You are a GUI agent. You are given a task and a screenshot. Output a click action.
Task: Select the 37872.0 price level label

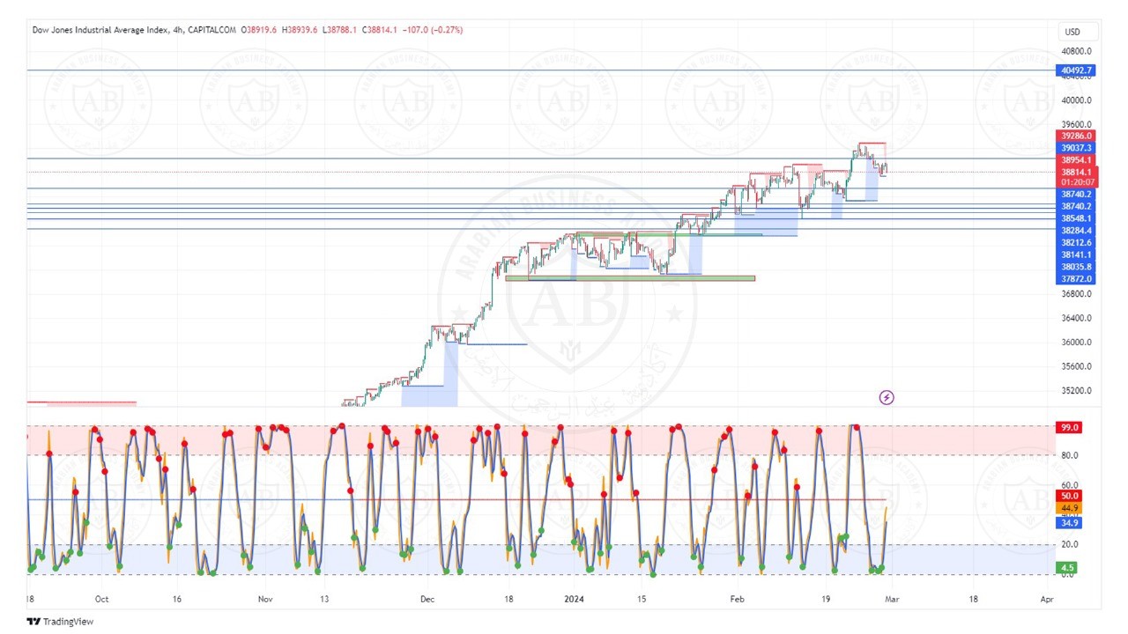click(1076, 278)
